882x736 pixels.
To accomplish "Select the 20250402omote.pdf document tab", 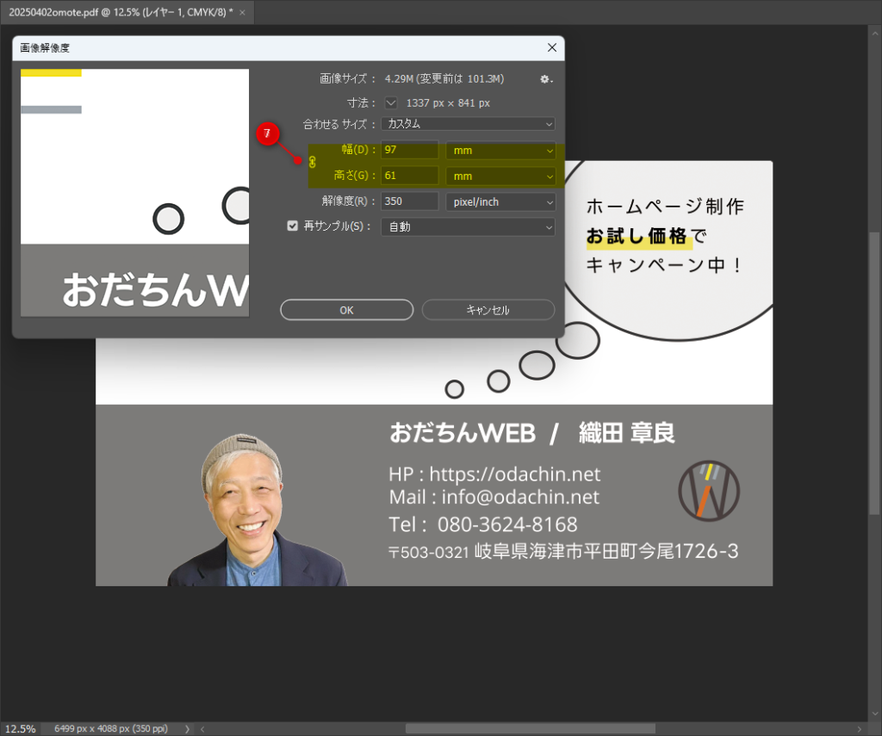I will click(121, 11).
